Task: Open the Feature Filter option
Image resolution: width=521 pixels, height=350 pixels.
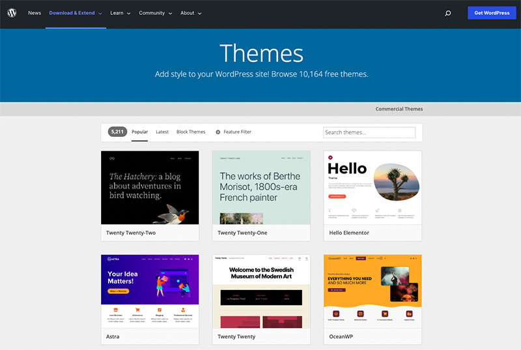Action: [237, 132]
